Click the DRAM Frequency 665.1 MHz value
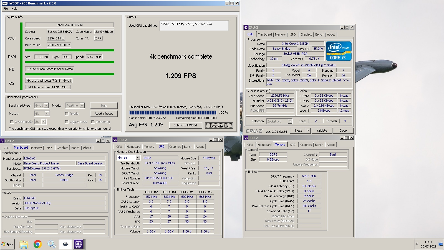Viewport: 444px width, 250px height. click(309, 176)
